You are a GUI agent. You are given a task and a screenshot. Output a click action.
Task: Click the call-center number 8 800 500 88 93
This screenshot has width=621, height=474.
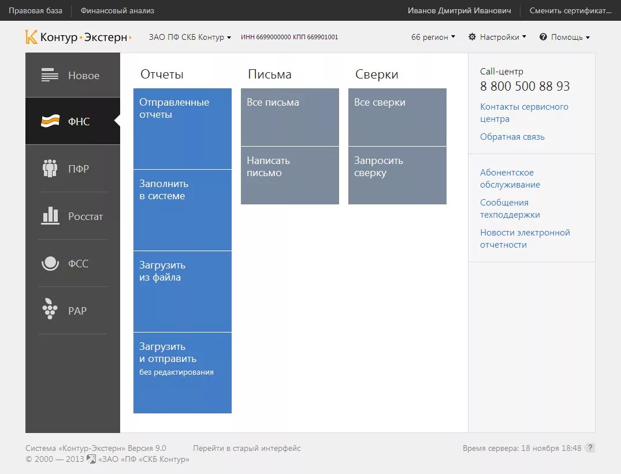[x=525, y=86]
